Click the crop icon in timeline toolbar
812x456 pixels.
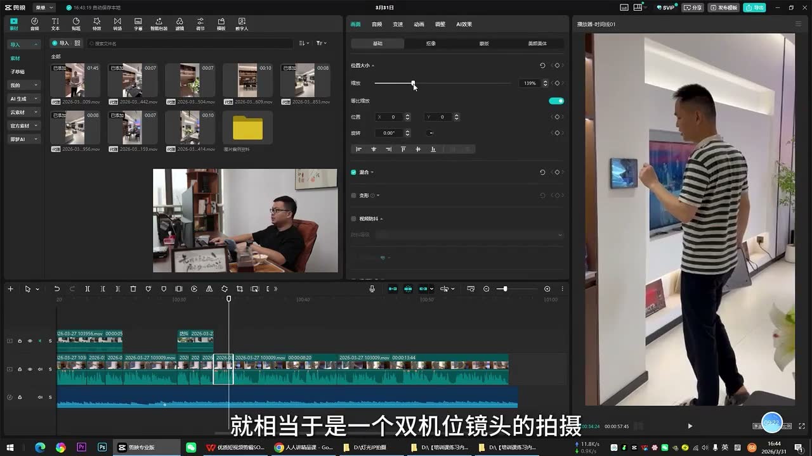[240, 289]
